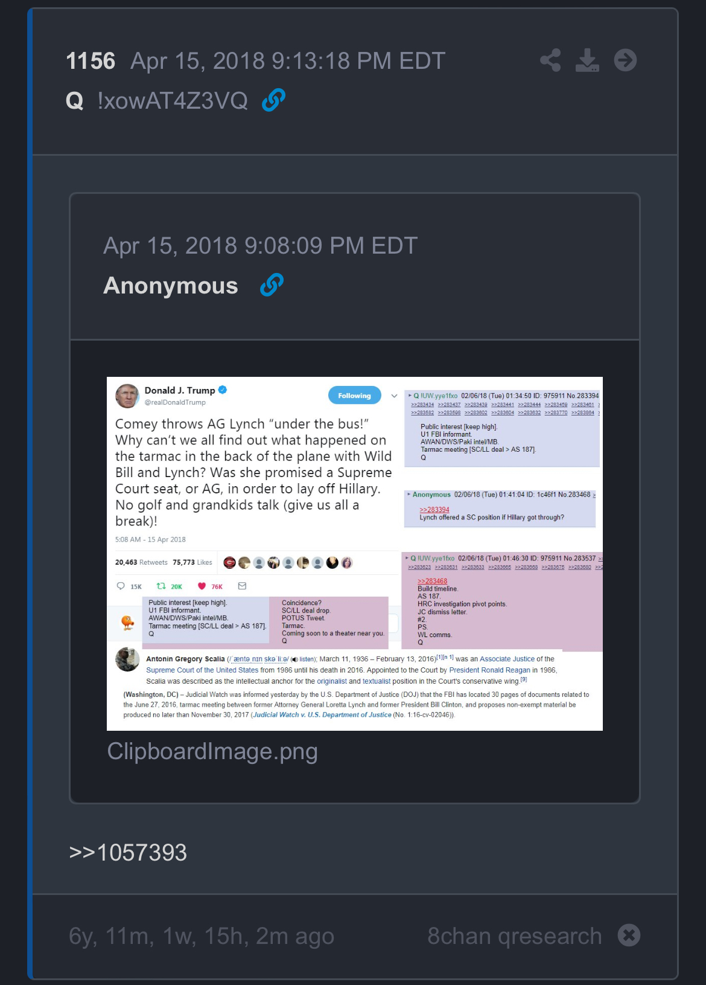Click the blue Following button in tweet

tap(355, 396)
